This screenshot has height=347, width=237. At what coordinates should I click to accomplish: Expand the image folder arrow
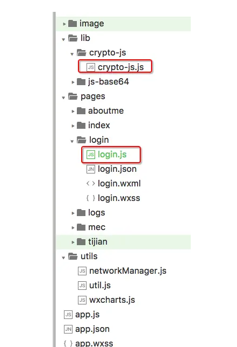click(x=64, y=24)
